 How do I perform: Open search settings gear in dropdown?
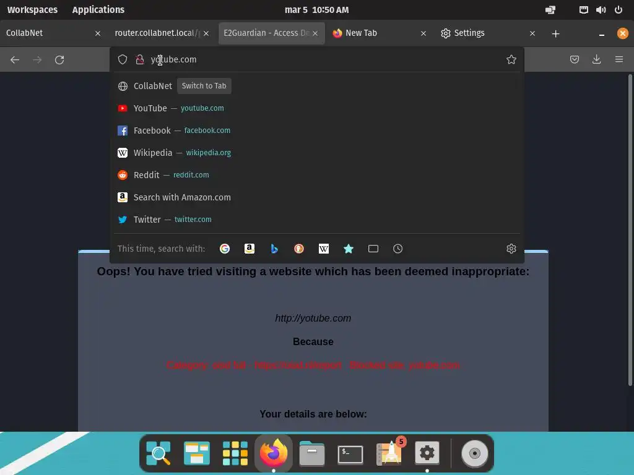(x=511, y=249)
